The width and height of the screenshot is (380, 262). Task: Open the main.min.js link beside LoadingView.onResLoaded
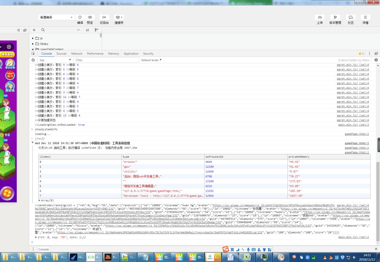(x=354, y=125)
